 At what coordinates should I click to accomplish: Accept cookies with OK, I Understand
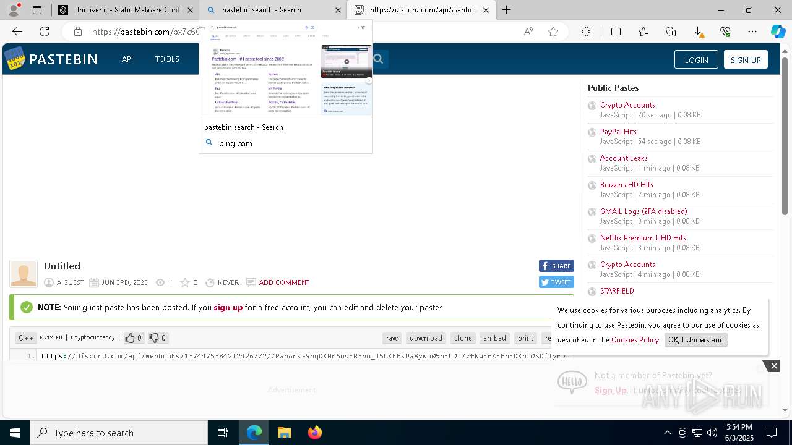[x=696, y=340]
